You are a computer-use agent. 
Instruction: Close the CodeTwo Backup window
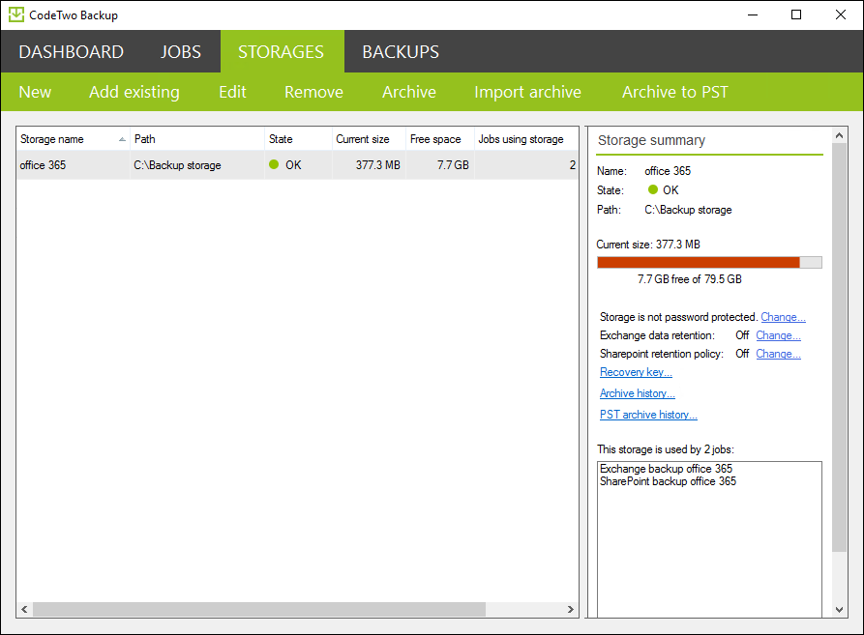[x=841, y=14]
